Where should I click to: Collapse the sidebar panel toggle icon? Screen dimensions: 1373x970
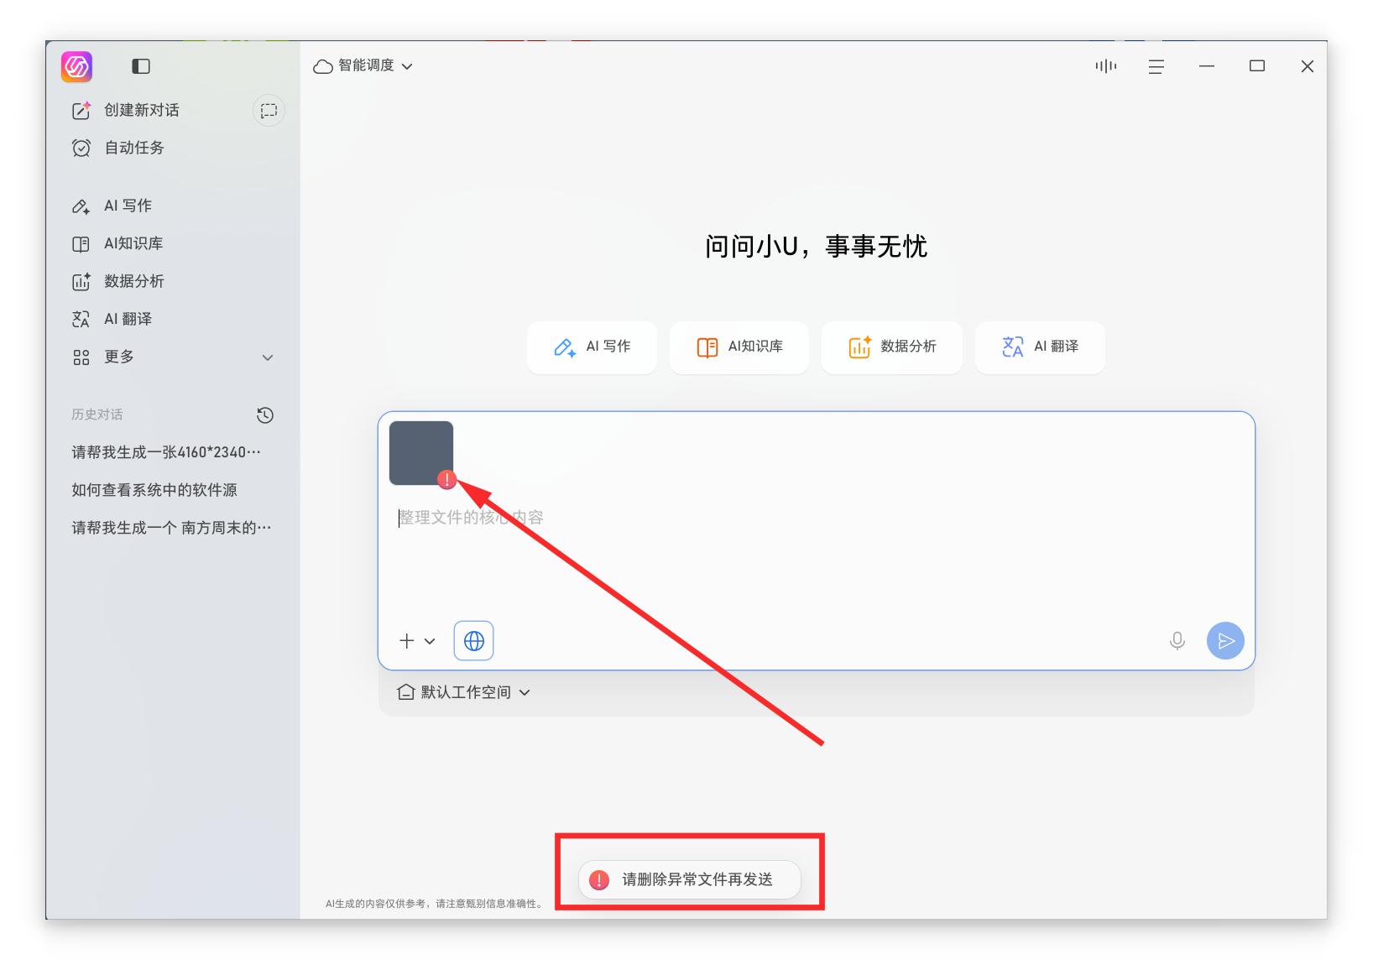tap(141, 66)
